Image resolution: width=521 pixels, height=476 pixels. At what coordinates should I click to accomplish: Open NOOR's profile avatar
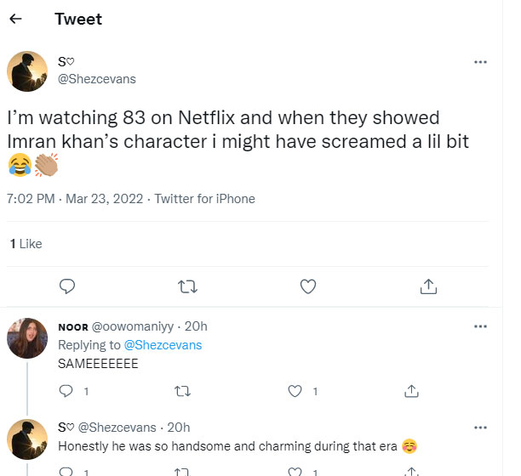(27, 338)
